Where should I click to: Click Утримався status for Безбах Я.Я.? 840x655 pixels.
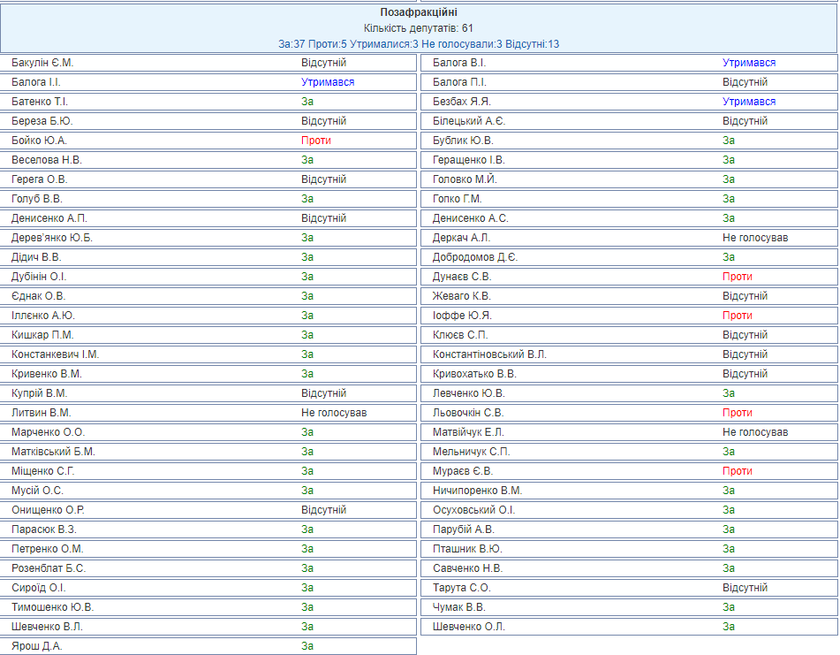click(x=748, y=102)
